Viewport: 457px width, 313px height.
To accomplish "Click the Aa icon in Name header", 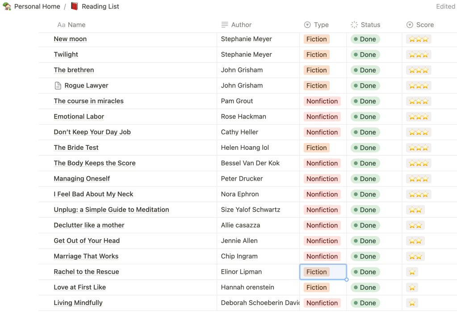I will point(61,25).
